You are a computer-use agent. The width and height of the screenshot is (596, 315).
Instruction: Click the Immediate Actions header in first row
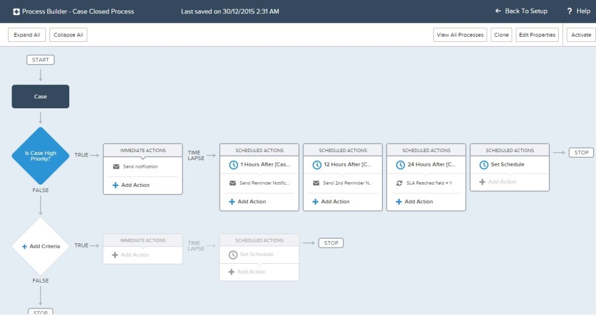click(143, 150)
